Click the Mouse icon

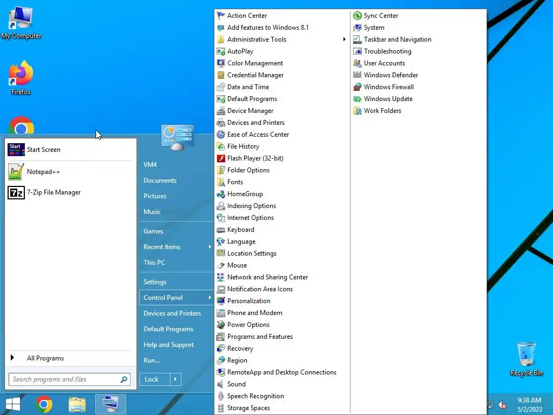pyautogui.click(x=221, y=265)
